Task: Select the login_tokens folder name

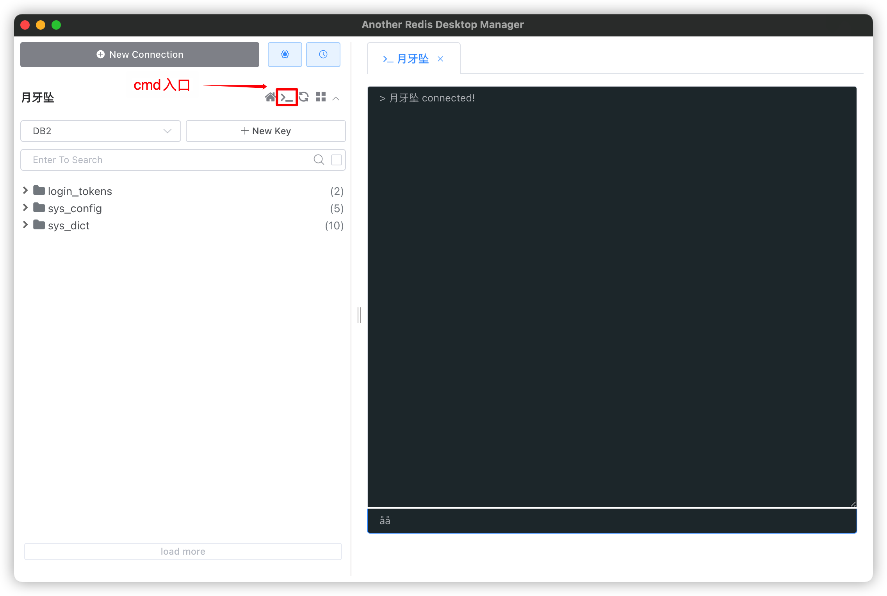Action: point(80,191)
